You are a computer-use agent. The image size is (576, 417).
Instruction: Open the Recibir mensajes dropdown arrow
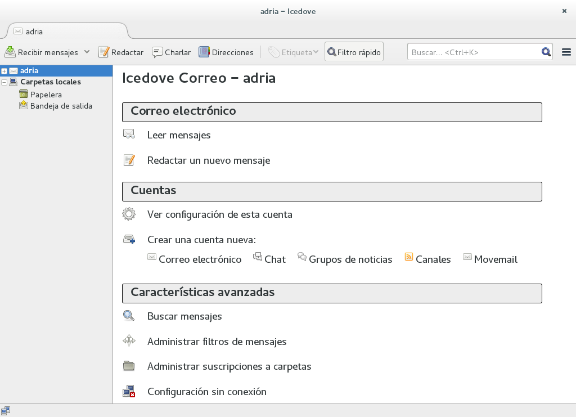[x=87, y=52]
